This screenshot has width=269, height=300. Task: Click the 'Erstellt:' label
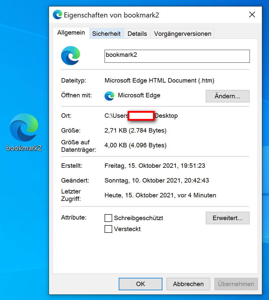pos(71,166)
